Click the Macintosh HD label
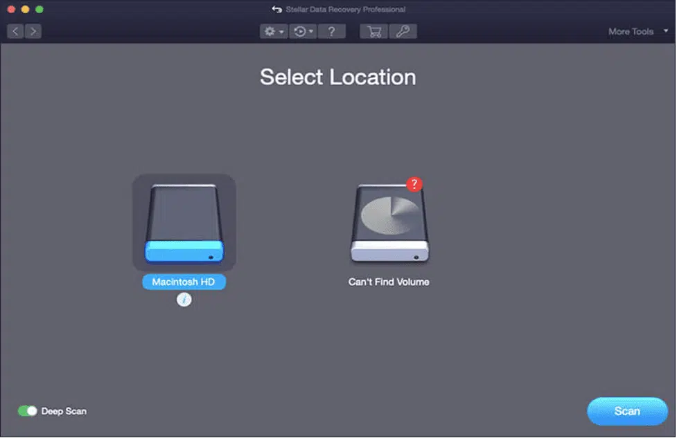 point(184,282)
